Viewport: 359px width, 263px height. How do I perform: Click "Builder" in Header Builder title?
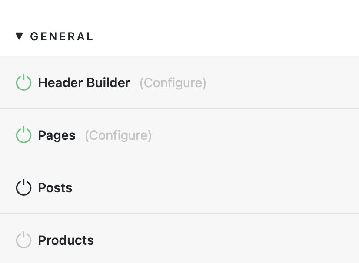coord(108,82)
